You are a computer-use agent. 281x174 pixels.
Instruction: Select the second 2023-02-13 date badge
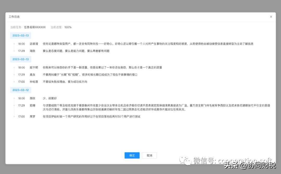click(21, 59)
